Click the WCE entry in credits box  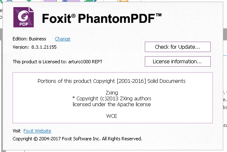(111, 116)
